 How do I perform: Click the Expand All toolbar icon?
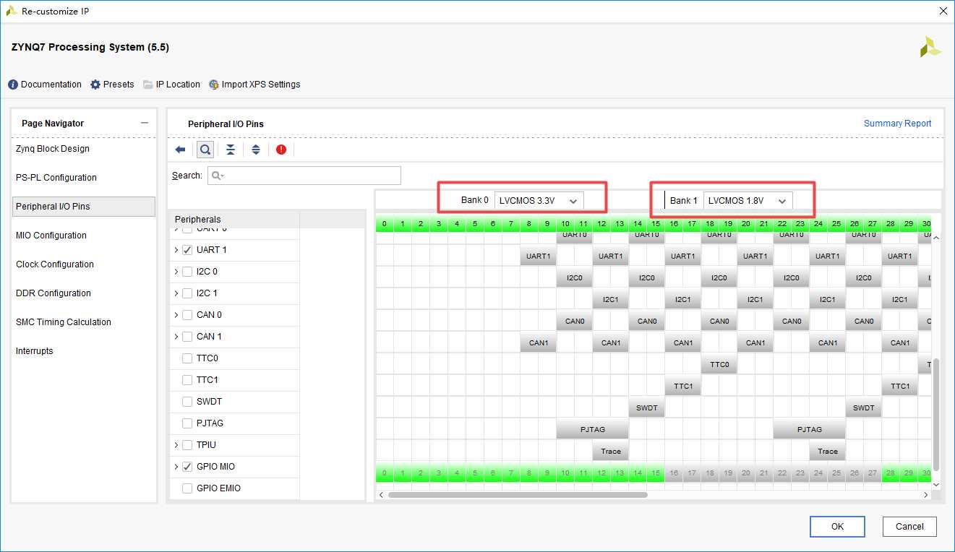point(256,150)
